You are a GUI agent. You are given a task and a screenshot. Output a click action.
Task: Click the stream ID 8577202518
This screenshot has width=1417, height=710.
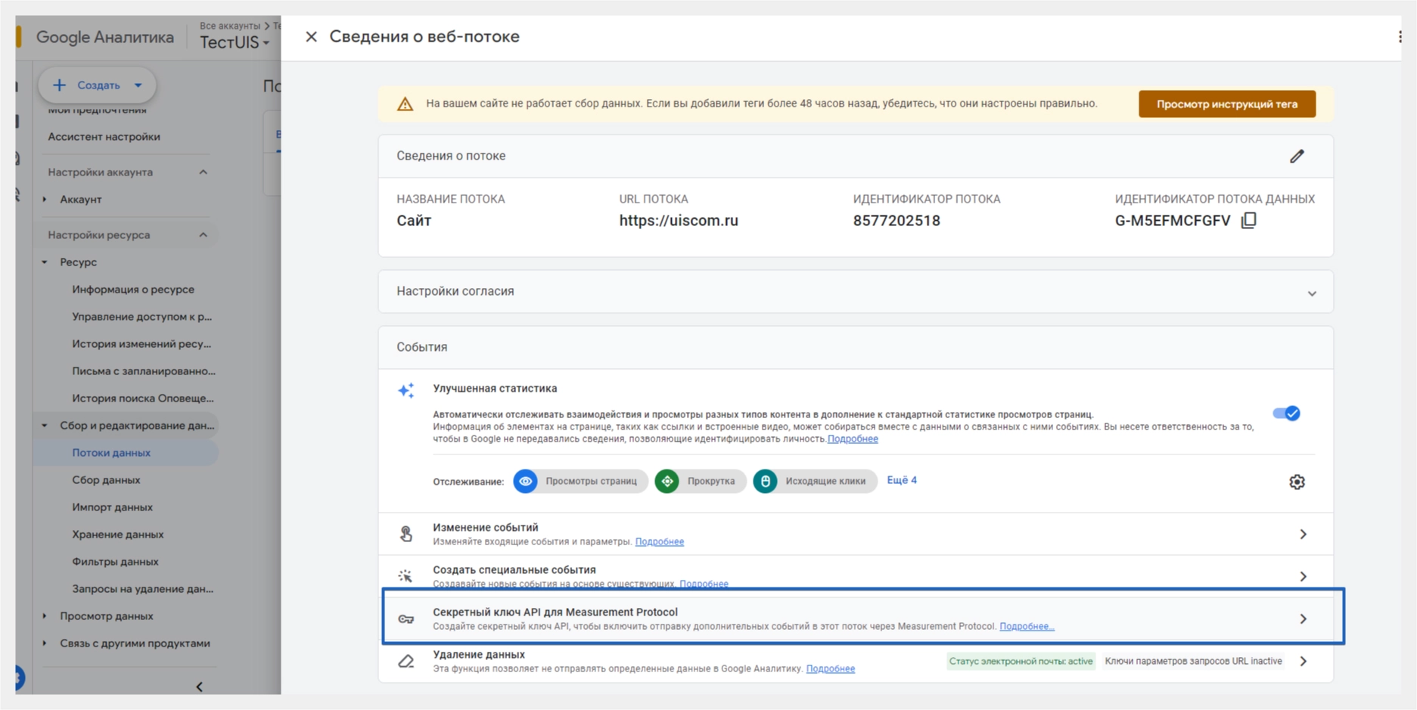pyautogui.click(x=897, y=221)
